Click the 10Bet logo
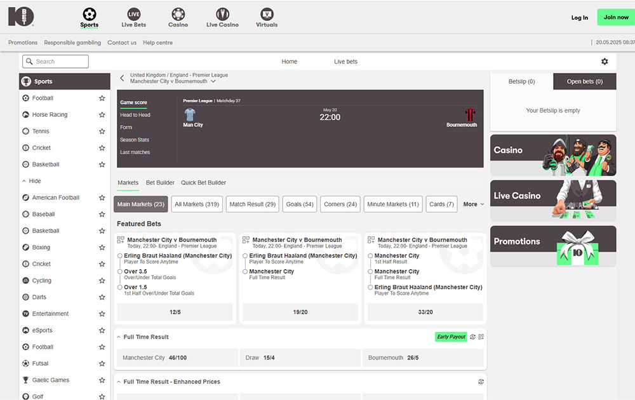 [21, 17]
